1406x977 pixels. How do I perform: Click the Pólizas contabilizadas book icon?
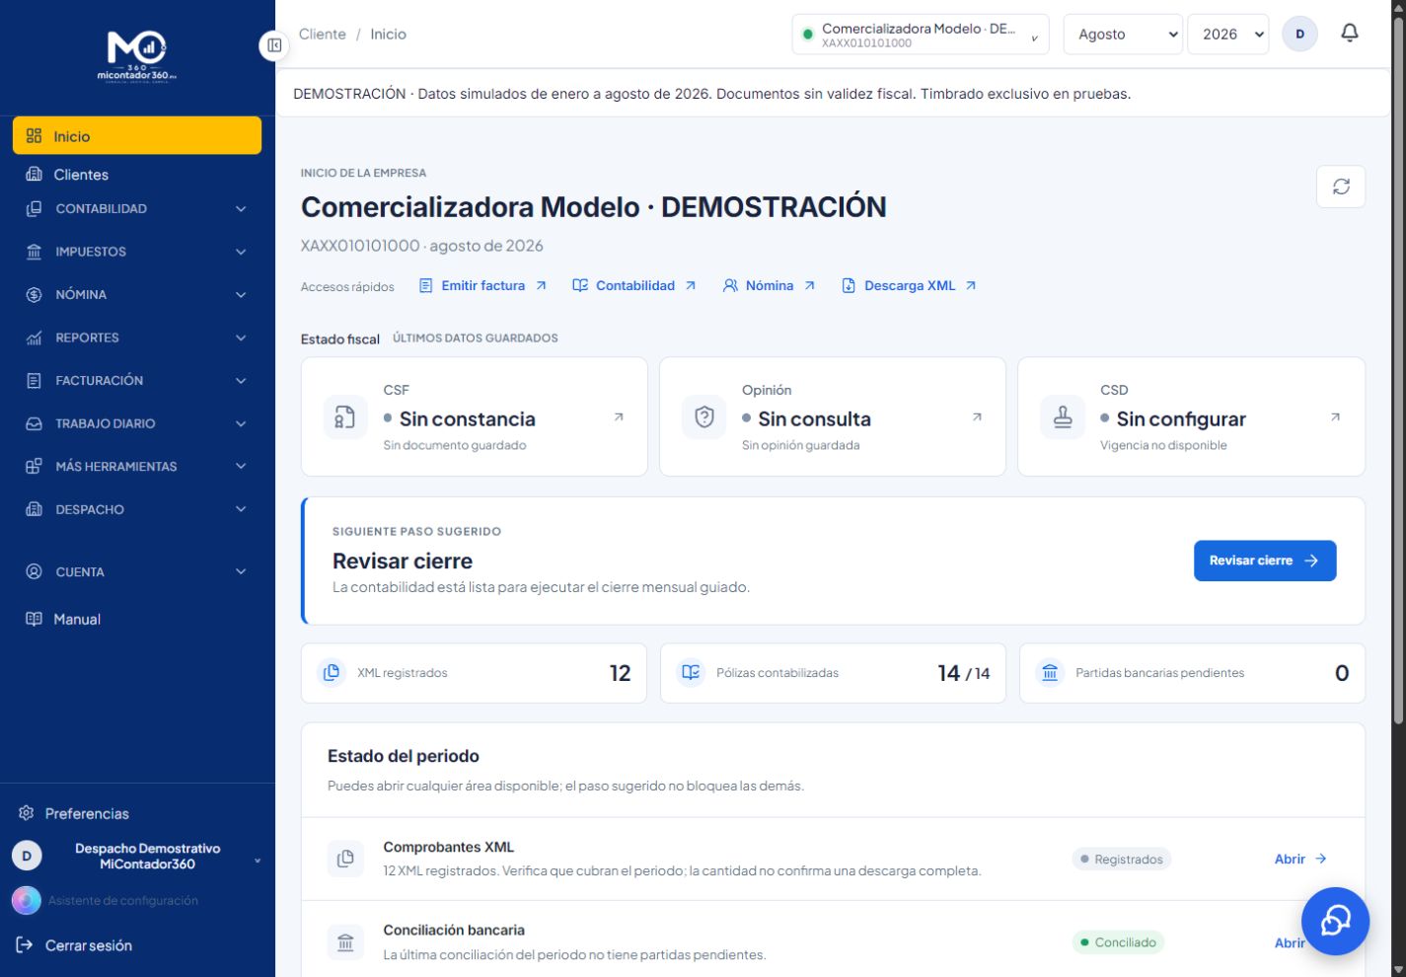[x=691, y=673]
